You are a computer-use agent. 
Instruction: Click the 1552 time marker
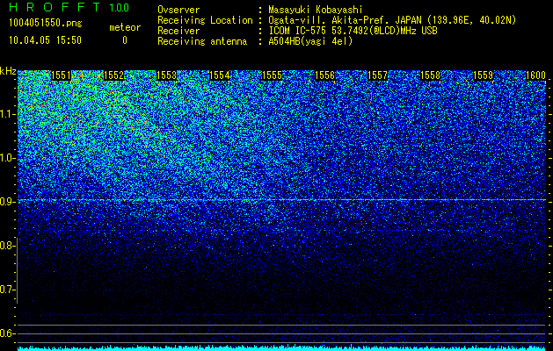click(114, 75)
